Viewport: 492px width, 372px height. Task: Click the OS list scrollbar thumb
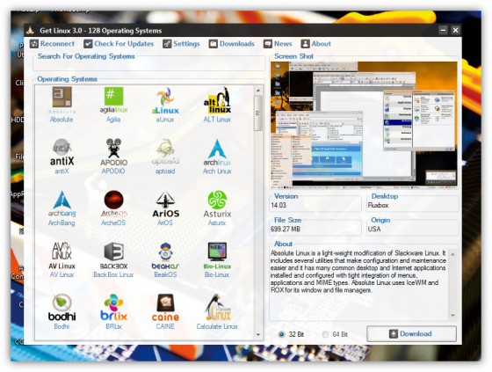click(x=258, y=113)
